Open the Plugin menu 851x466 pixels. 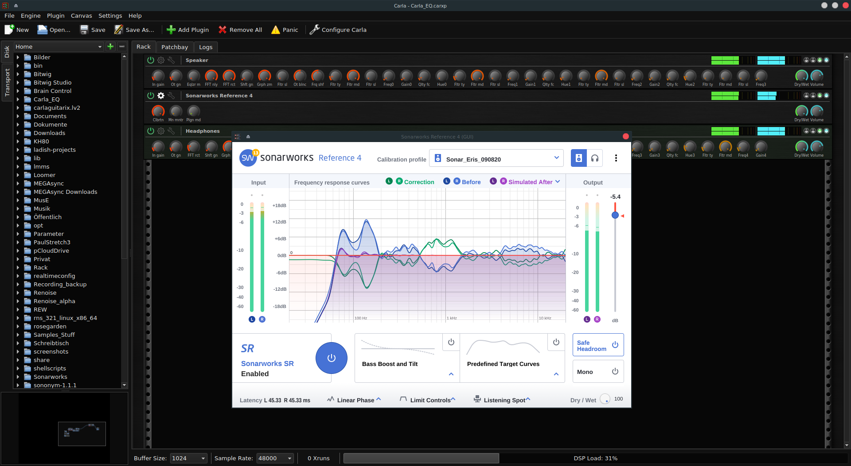(x=56, y=15)
